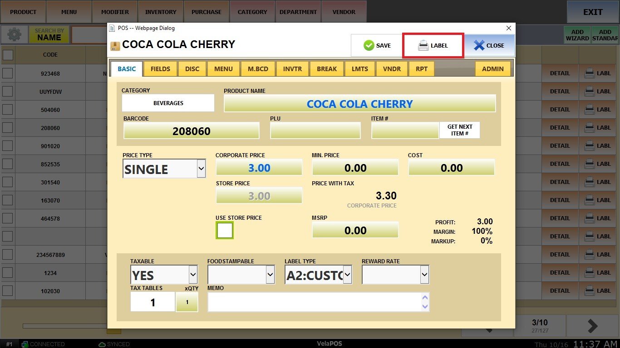620x348 pixels.
Task: Click the Get Next Item # button
Action: pos(459,130)
